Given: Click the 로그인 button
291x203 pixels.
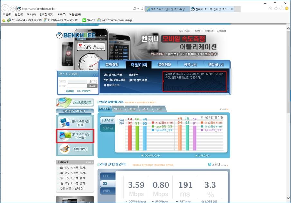Looking at the screenshot, I should point(92,86).
